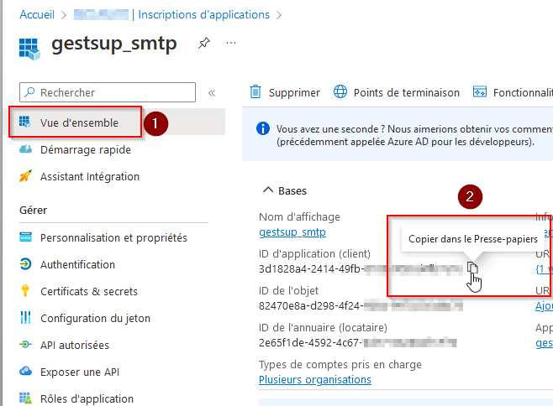Click the Fonctionnalités preview icon
The height and width of the screenshot is (406, 553).
pos(480,92)
